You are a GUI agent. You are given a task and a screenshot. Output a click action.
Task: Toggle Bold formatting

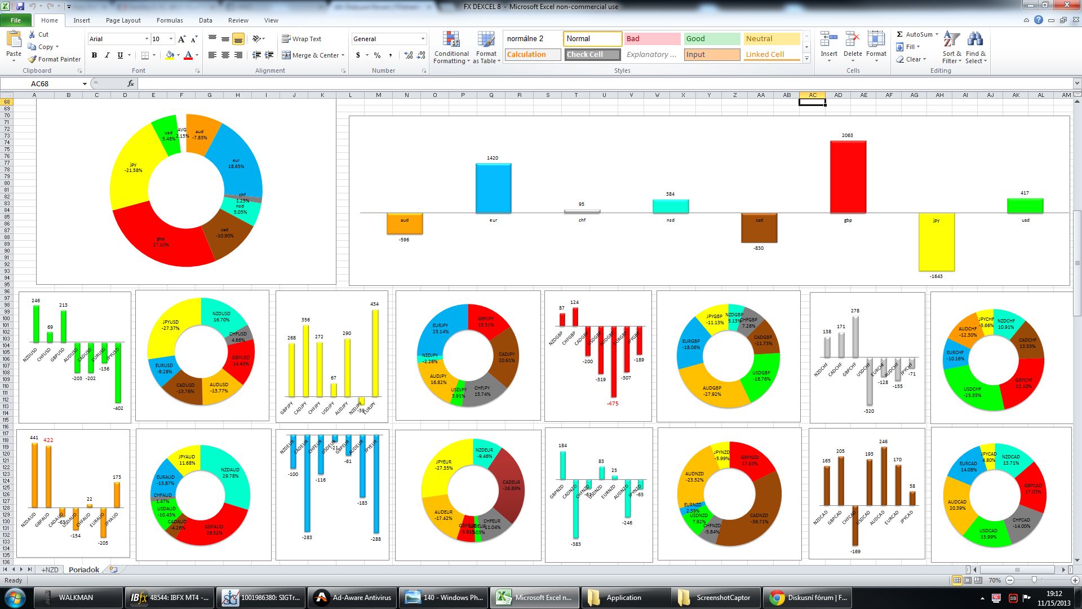[x=94, y=55]
